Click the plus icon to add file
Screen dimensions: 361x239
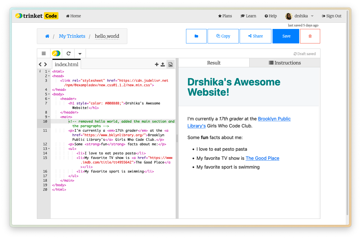pyautogui.click(x=157, y=64)
